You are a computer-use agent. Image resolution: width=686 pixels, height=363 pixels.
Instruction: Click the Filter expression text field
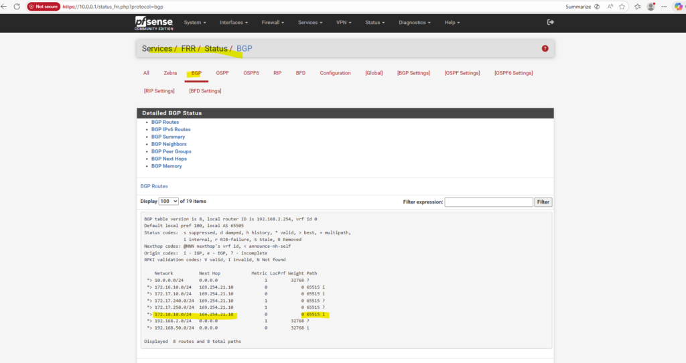(488, 202)
